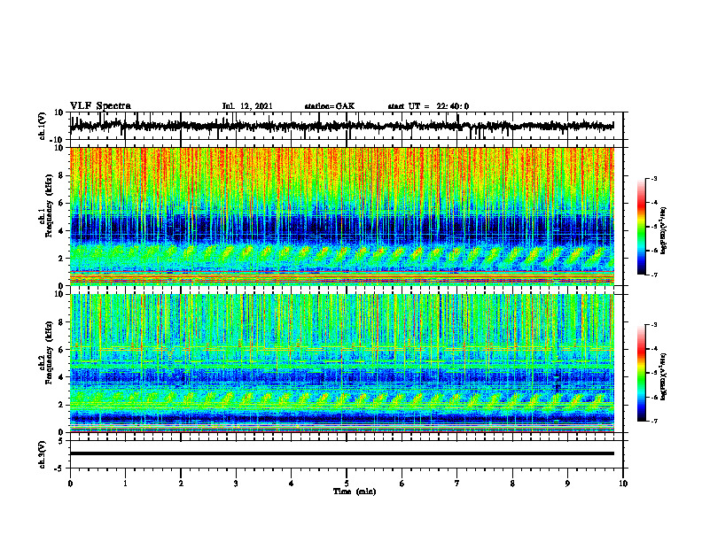Click the 5 tick label of ch.3(V) panel
Viewport: 702px width, 542px height.
click(61, 441)
